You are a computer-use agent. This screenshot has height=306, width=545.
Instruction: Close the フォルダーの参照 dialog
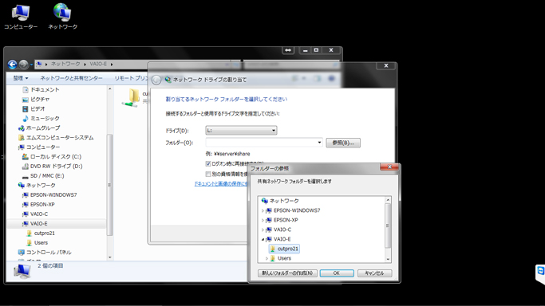click(389, 167)
